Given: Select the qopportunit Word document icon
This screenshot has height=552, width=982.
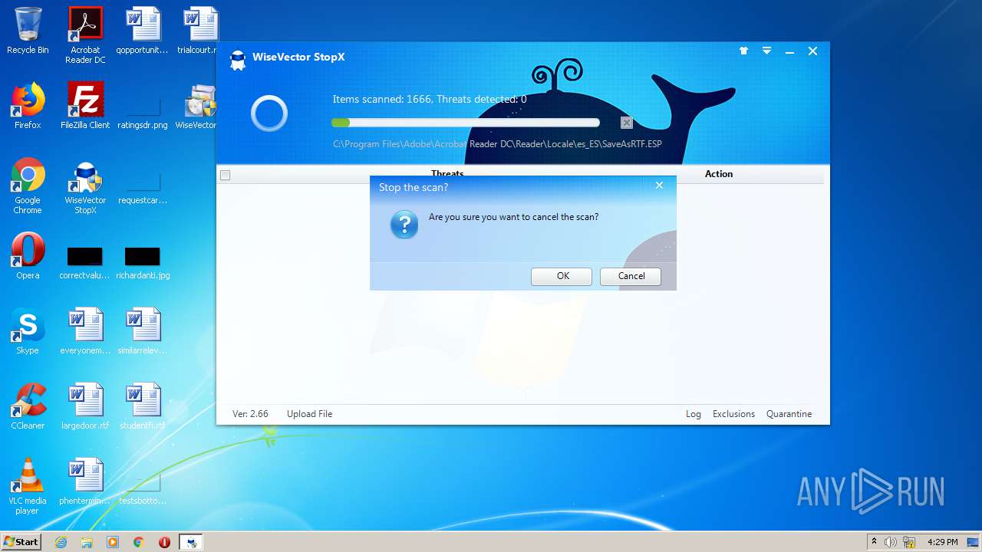Looking at the screenshot, I should click(x=143, y=31).
